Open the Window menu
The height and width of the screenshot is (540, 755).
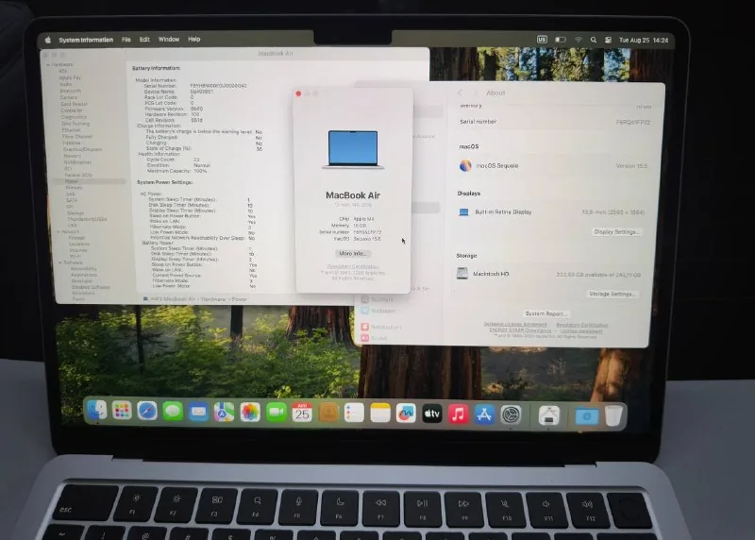[x=169, y=40]
